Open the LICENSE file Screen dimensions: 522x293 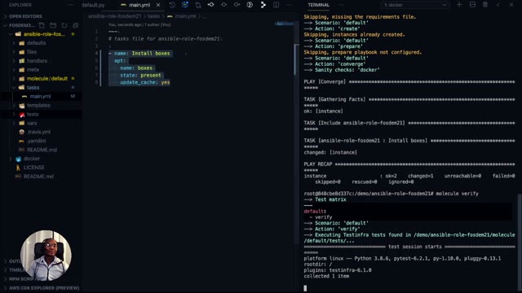[33, 168]
